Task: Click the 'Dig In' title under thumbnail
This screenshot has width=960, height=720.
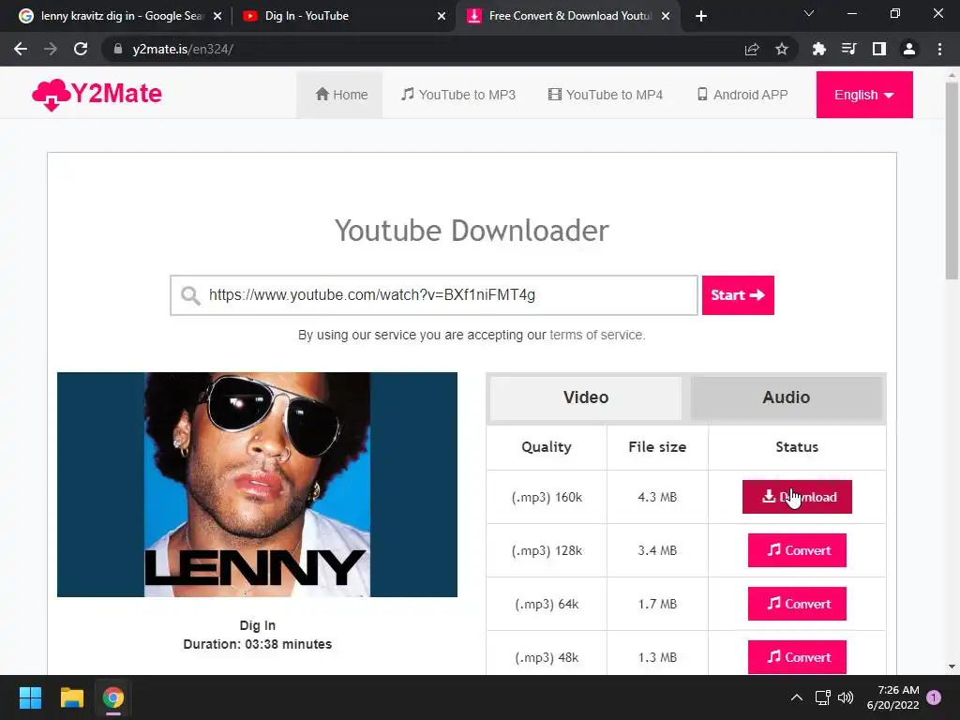Action: [x=257, y=625]
